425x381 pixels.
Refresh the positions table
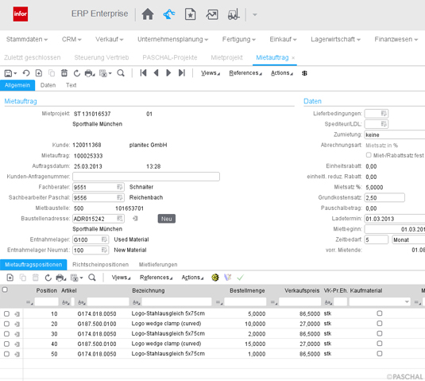[48, 278]
